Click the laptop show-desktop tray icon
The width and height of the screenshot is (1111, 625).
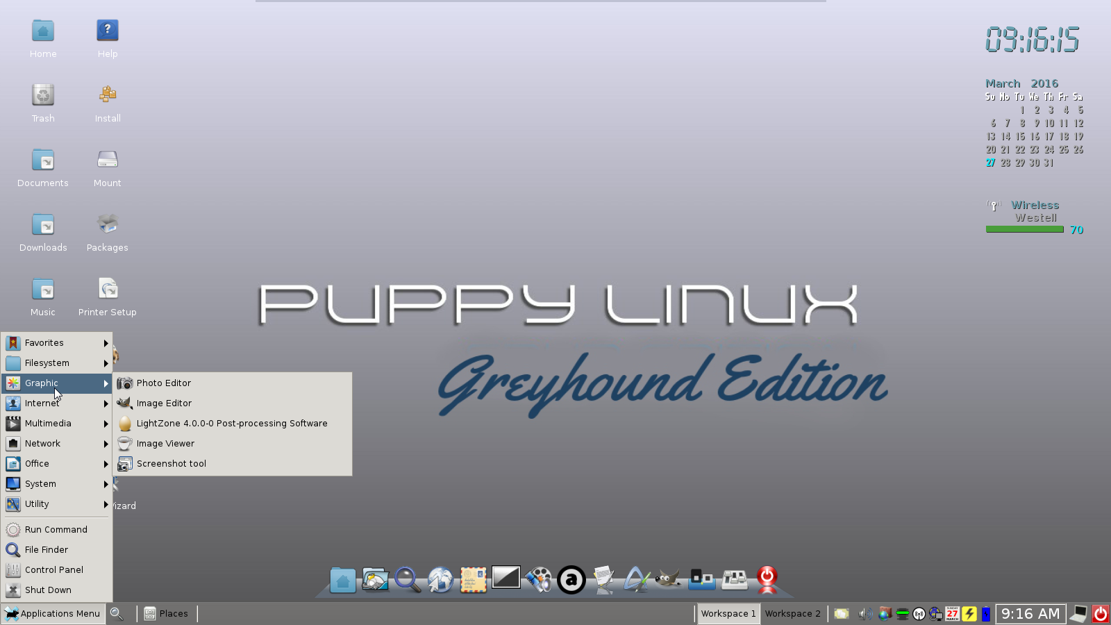click(x=1078, y=614)
